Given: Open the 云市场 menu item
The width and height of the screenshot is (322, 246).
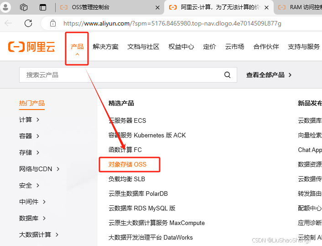Looking at the screenshot, I should 235,47.
